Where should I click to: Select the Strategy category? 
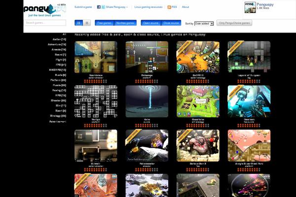coord(58,116)
